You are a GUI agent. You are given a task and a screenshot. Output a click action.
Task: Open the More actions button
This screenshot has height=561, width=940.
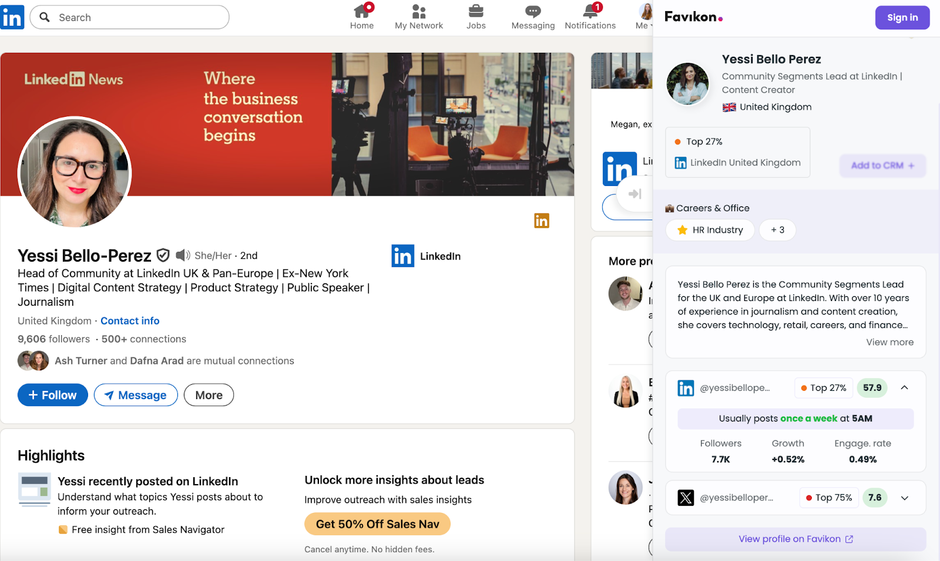coord(209,395)
